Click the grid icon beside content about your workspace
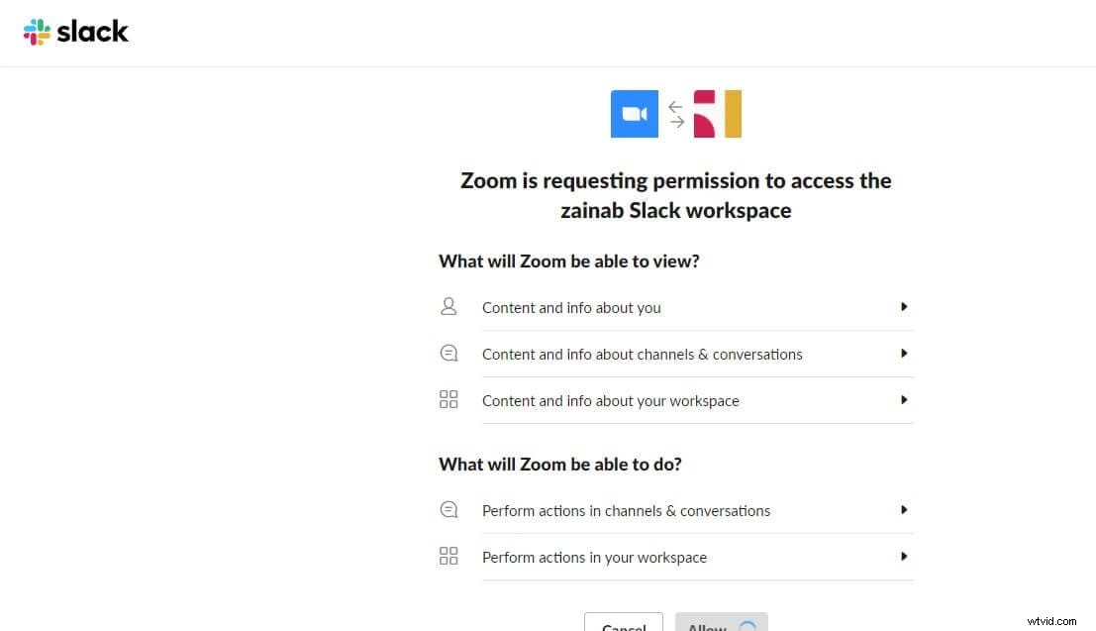This screenshot has height=631, width=1096. [448, 399]
